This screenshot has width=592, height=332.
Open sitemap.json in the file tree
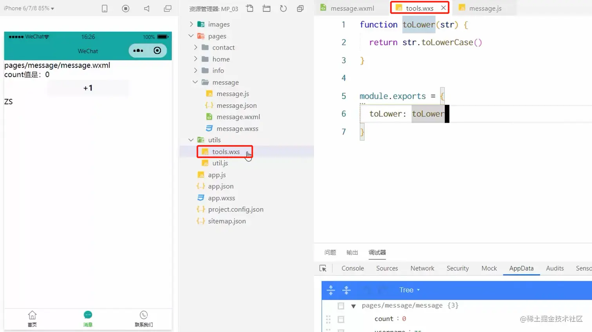point(227,221)
